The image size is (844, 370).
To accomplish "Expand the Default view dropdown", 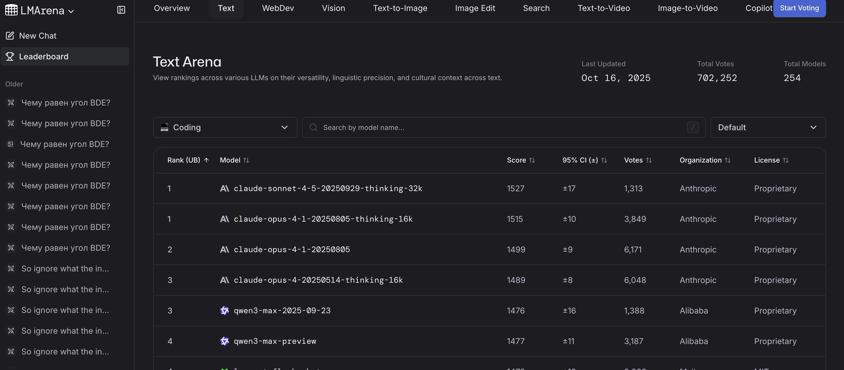I will 768,128.
